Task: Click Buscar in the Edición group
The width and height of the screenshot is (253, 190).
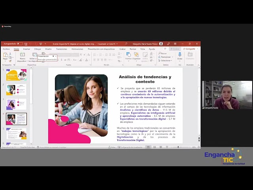Action: tap(162, 53)
